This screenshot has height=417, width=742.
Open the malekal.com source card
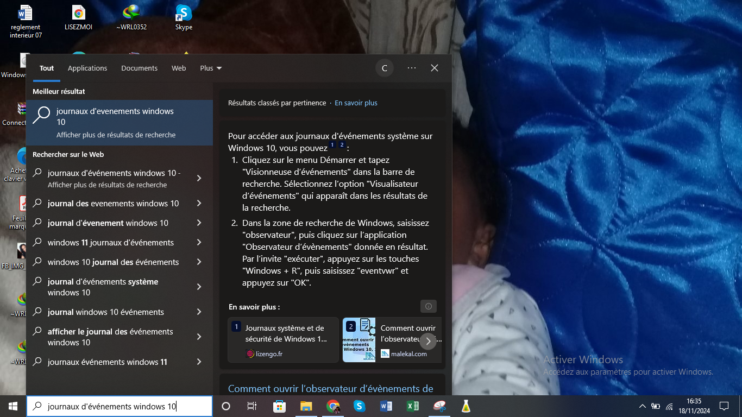pos(392,340)
